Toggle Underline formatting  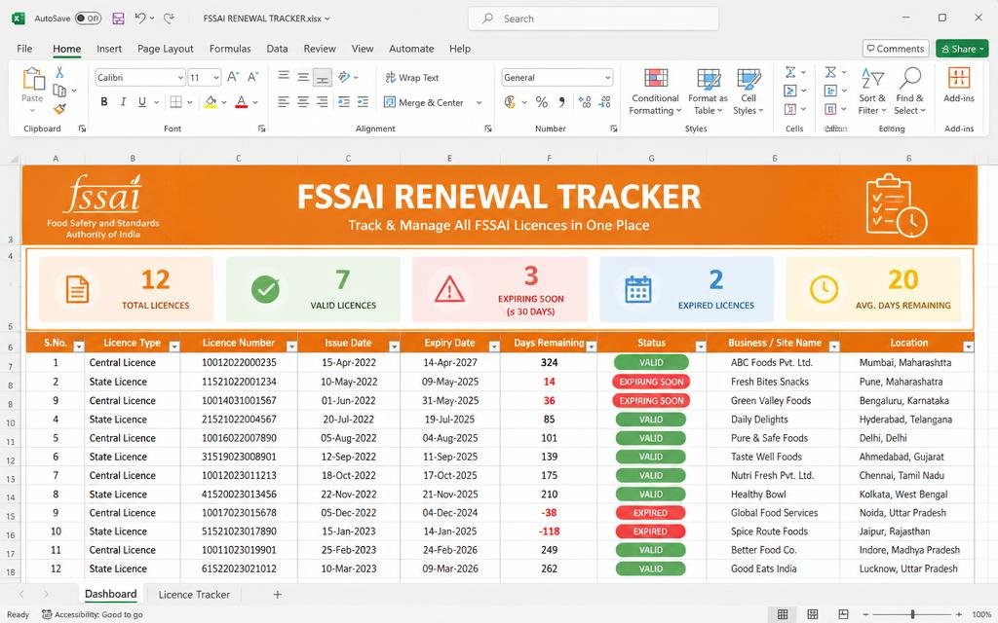142,101
